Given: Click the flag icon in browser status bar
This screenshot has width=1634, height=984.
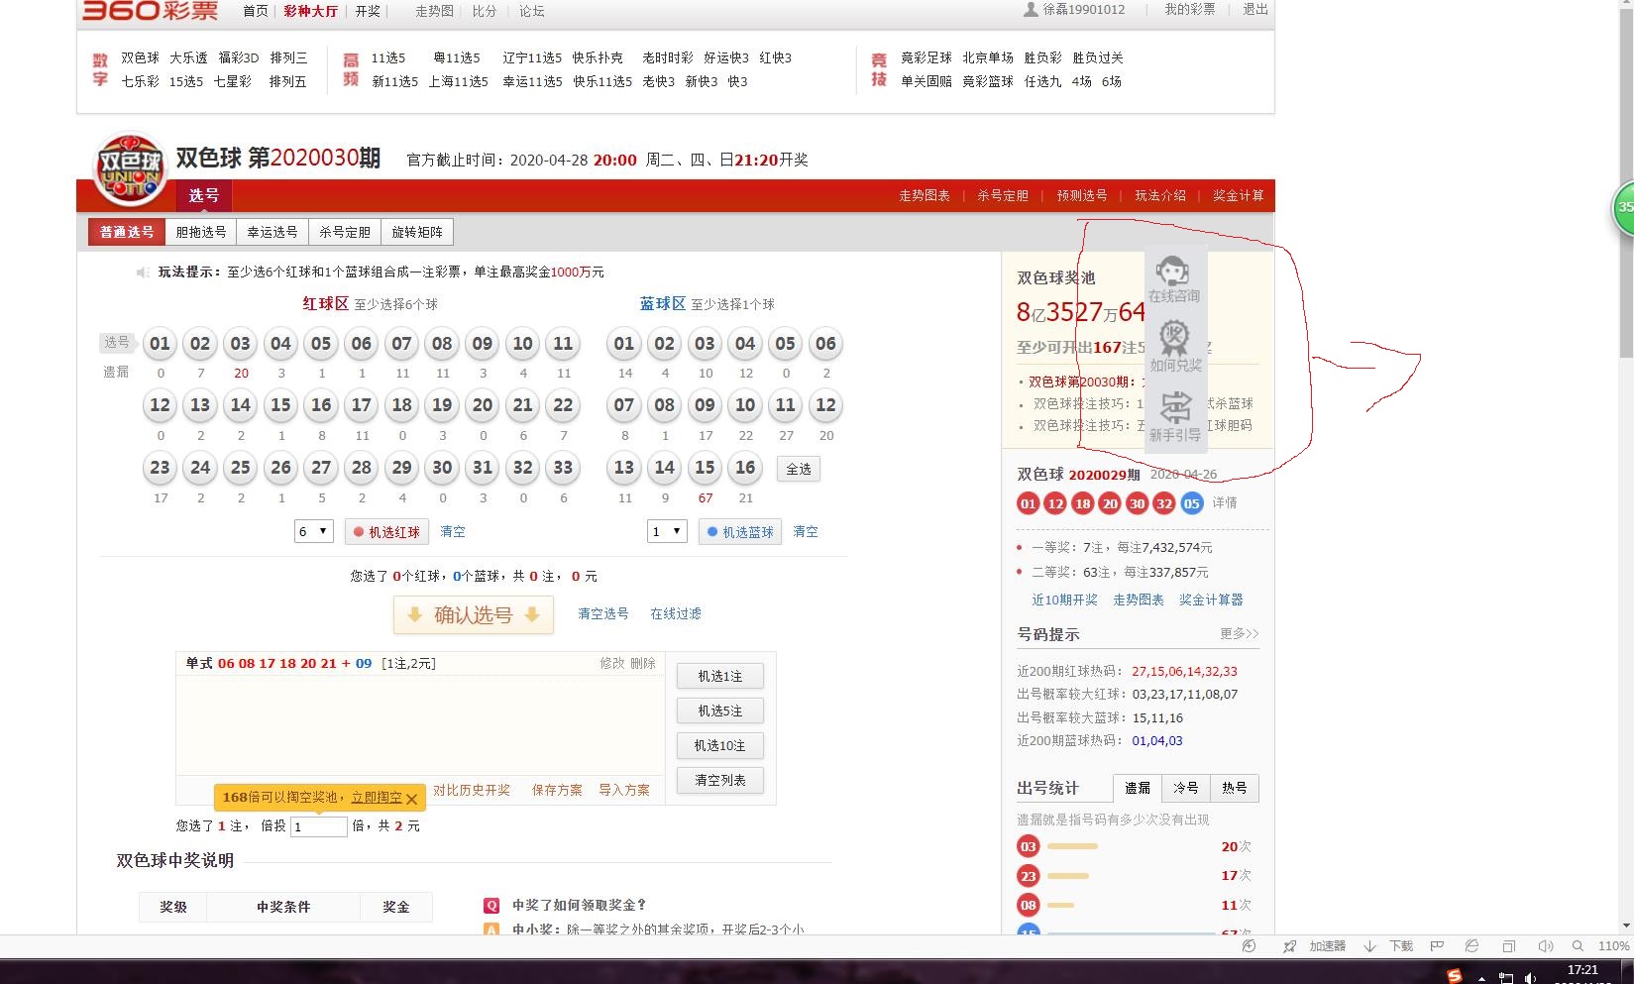Looking at the screenshot, I should coord(1437,946).
